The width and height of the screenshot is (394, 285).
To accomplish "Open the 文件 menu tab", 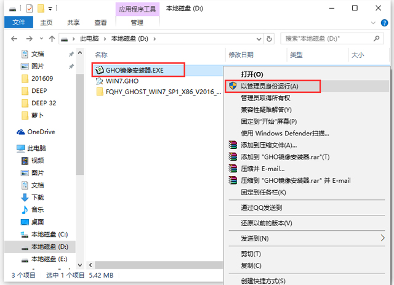I will (18, 23).
